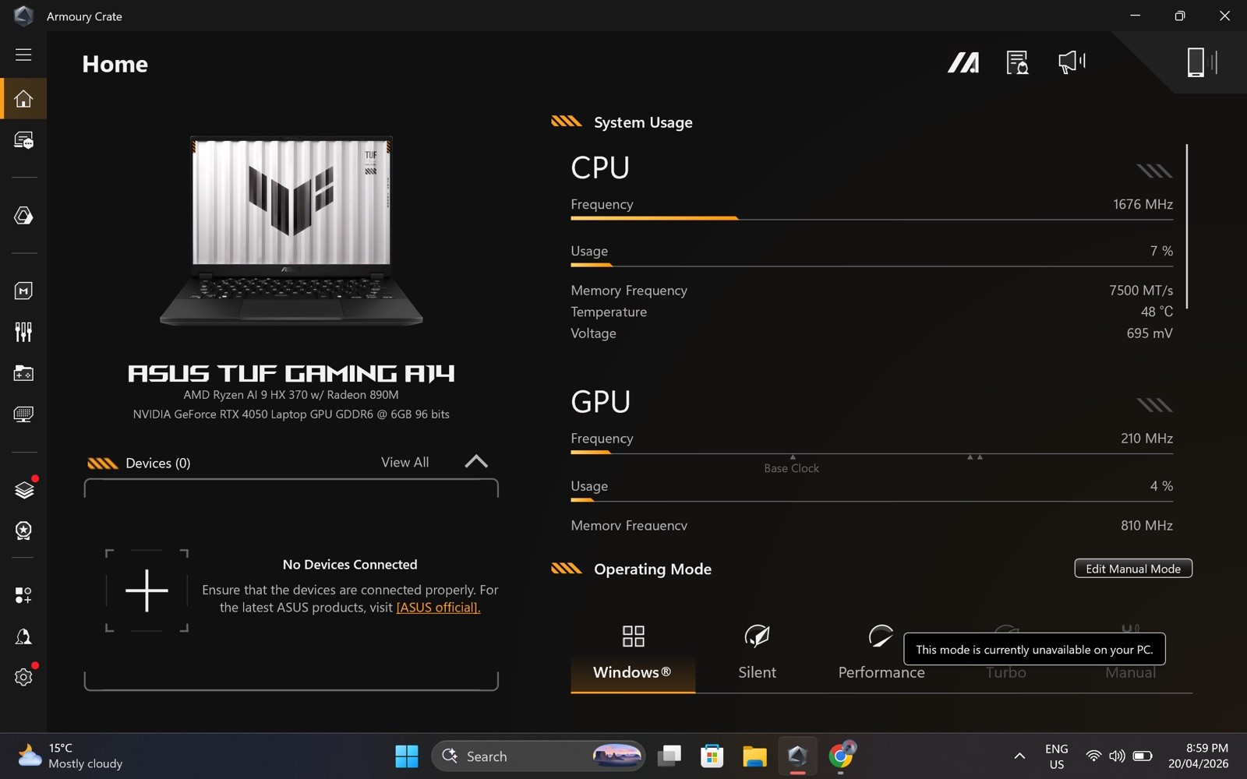
Task: Collapse the Devices section chevron
Action: [x=476, y=461]
